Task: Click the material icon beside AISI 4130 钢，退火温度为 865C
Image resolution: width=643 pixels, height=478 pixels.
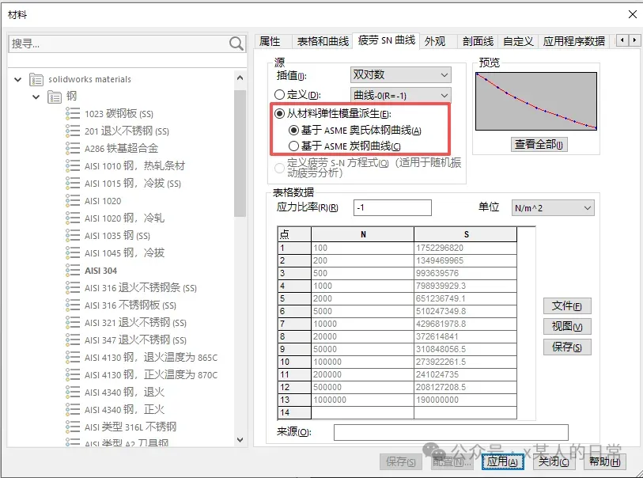Action: [73, 358]
